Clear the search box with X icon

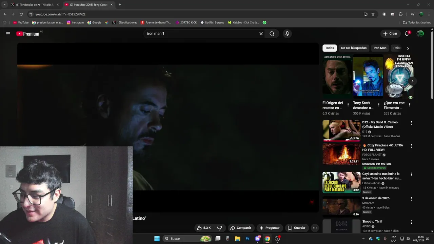coord(261,34)
